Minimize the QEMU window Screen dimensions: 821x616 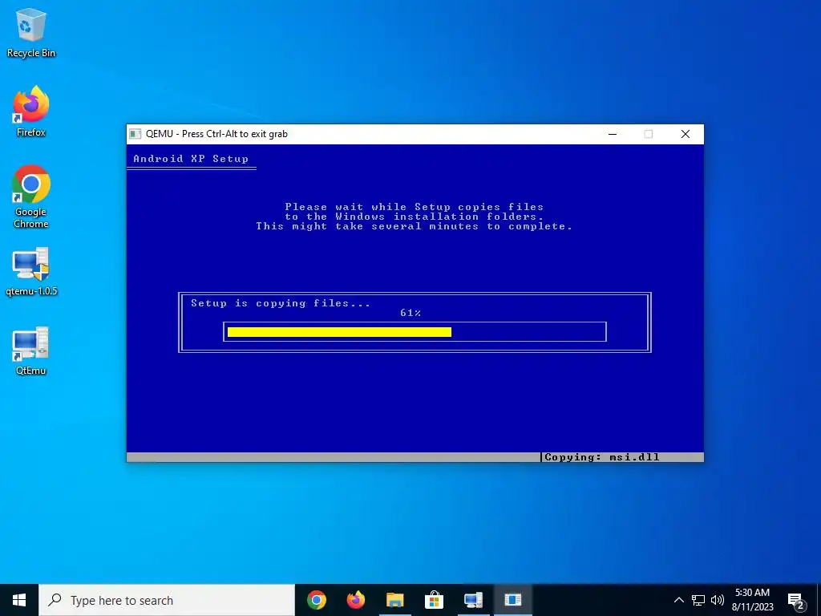tap(612, 134)
